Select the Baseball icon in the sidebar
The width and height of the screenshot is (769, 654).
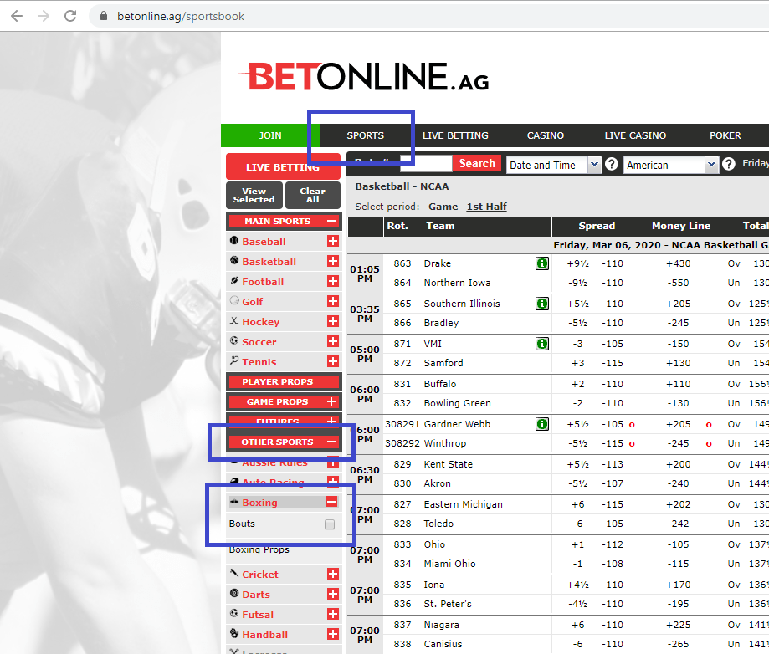pos(236,241)
